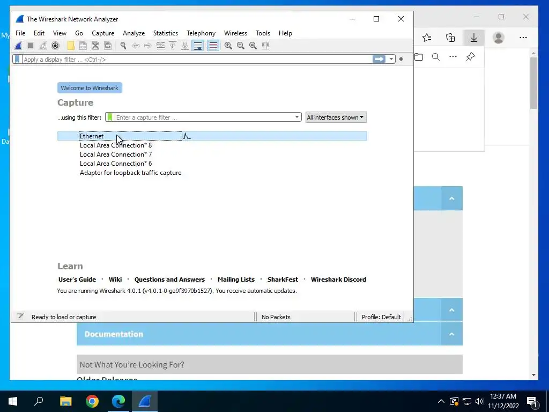Open the Tools menu

point(263,33)
